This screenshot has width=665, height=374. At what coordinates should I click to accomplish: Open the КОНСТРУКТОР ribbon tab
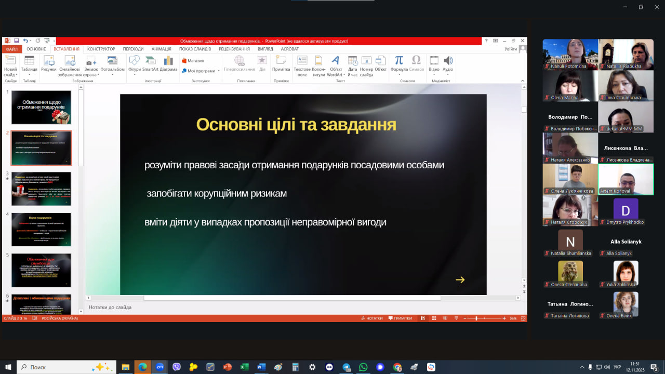point(101,49)
